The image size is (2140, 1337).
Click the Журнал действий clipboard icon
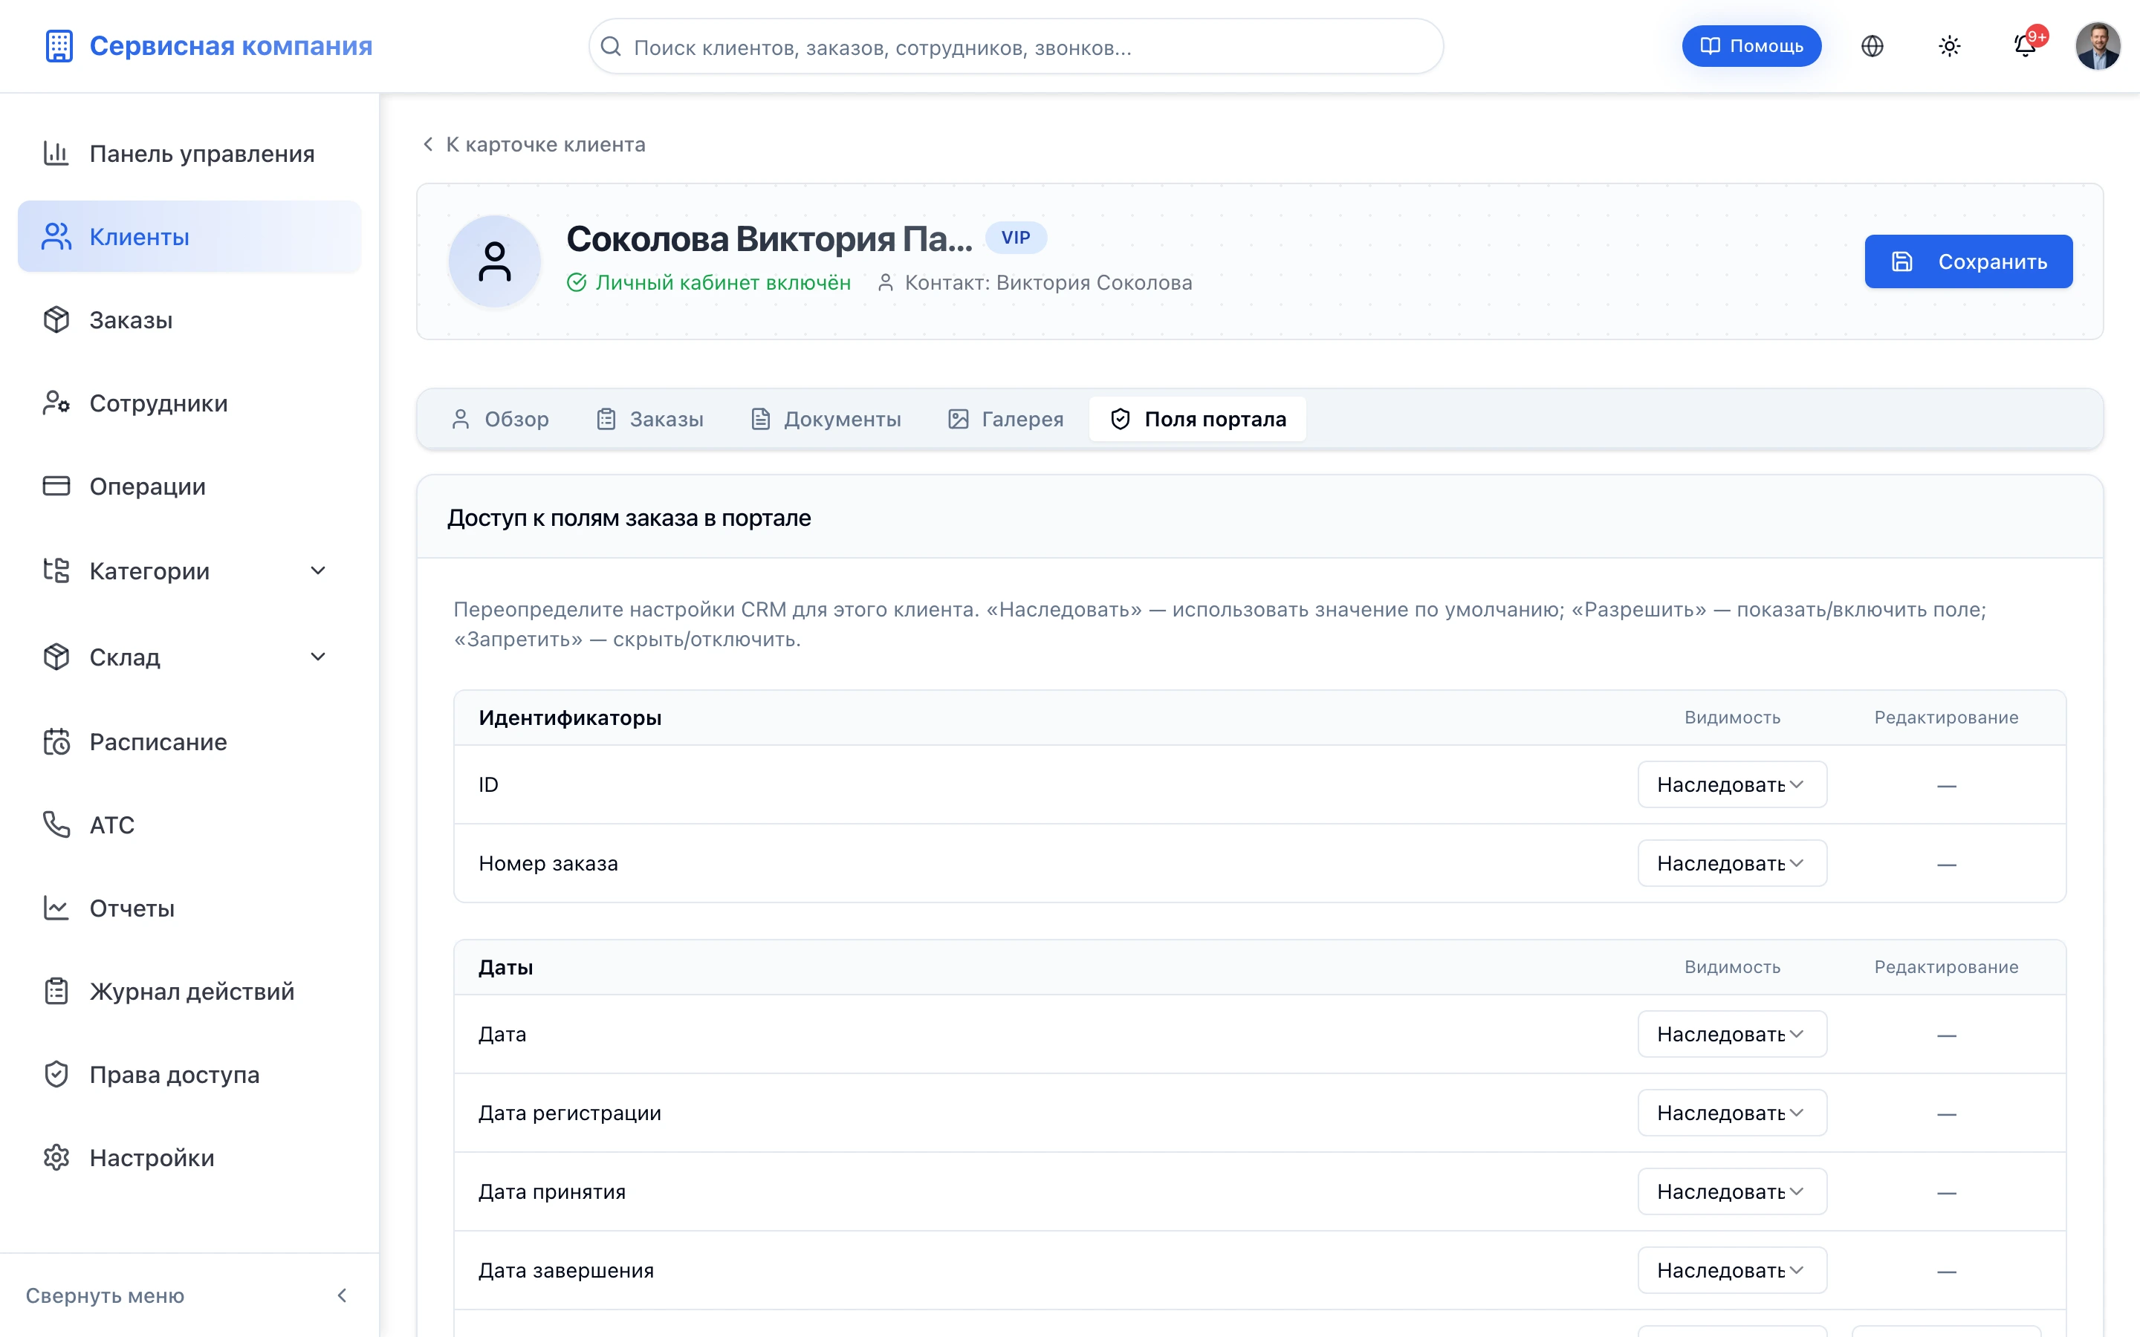click(x=56, y=990)
